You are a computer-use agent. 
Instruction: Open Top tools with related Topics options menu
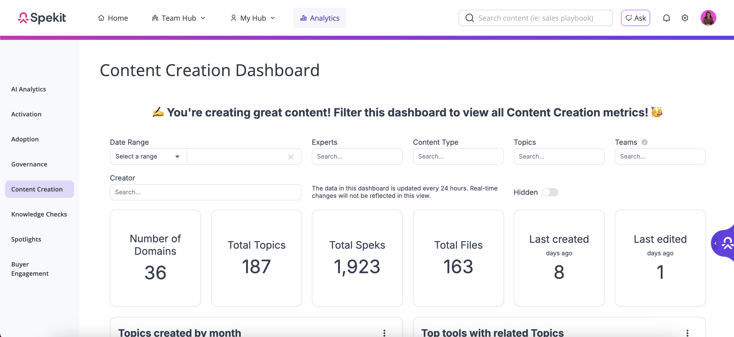coord(687,333)
